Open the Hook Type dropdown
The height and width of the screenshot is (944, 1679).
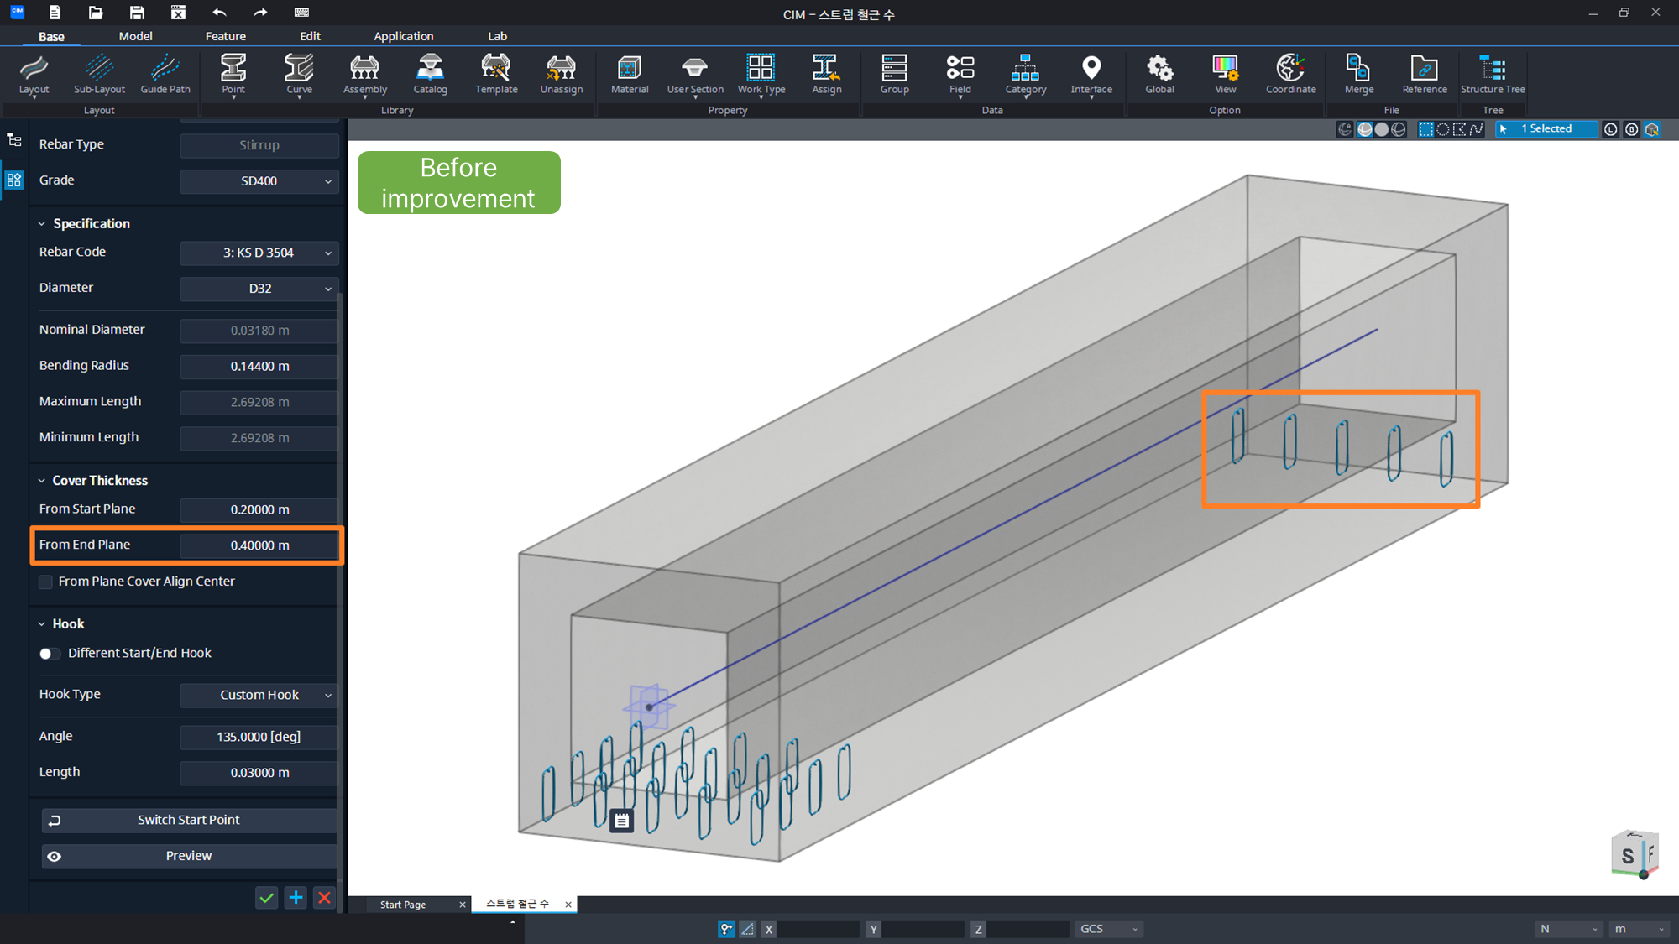tap(259, 695)
